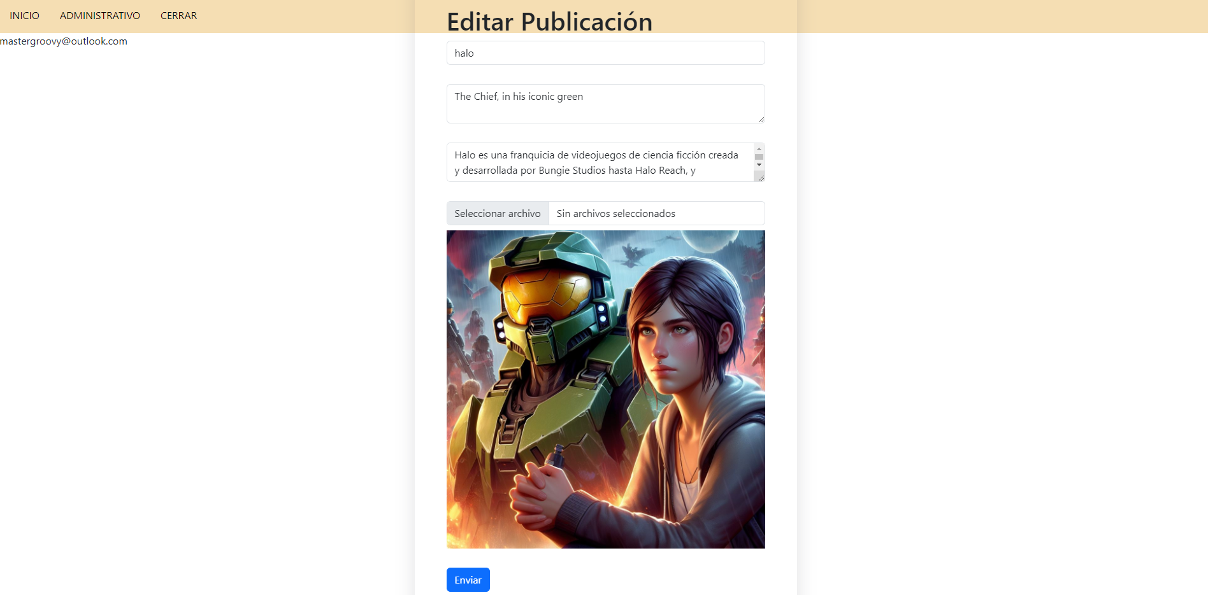Click the mastergroovy@outlook.com email text
This screenshot has height=595, width=1208.
(x=64, y=41)
